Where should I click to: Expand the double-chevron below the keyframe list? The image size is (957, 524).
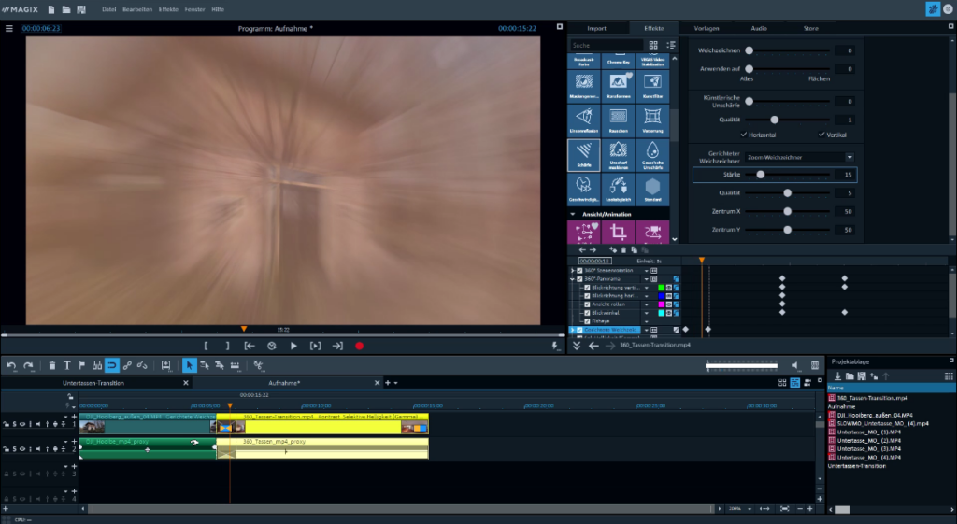point(576,346)
